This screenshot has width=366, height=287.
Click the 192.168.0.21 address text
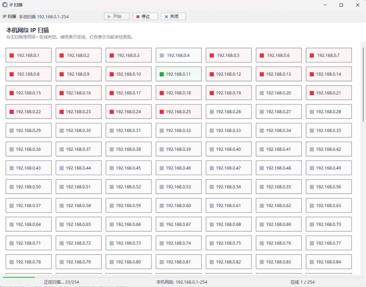click(x=328, y=93)
